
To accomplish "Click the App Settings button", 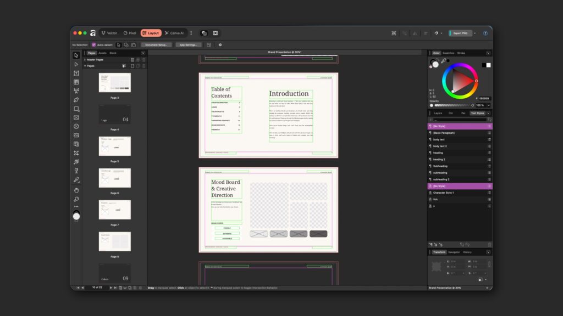I will [188, 45].
